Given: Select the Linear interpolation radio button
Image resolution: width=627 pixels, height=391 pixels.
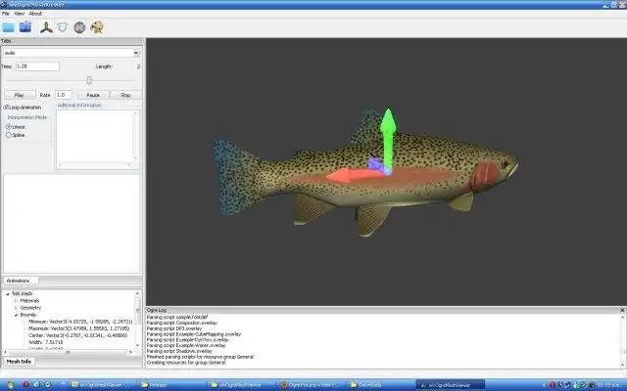Looking at the screenshot, I should [9, 127].
